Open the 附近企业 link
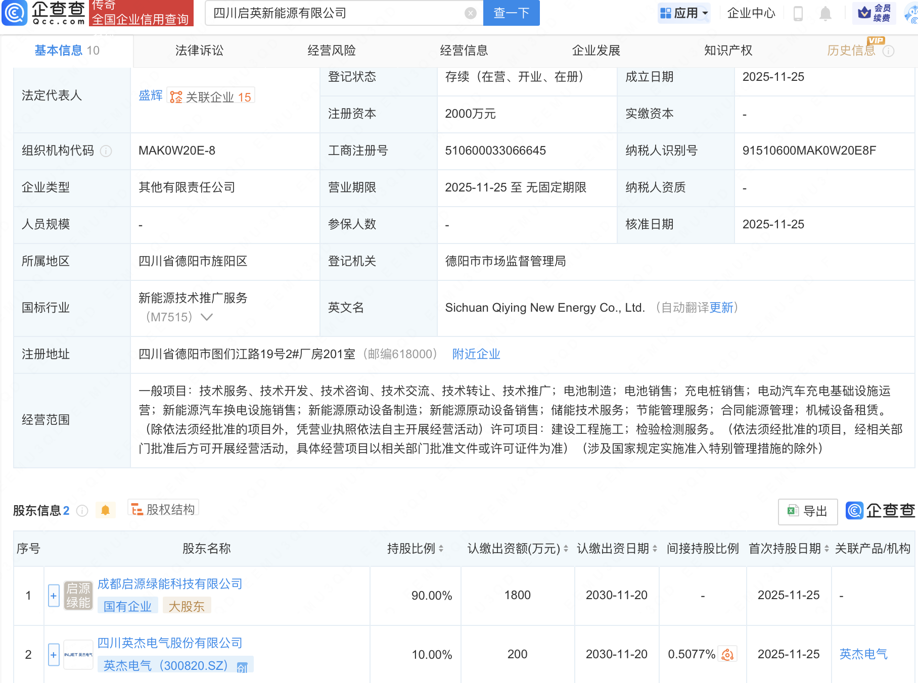 tap(476, 354)
